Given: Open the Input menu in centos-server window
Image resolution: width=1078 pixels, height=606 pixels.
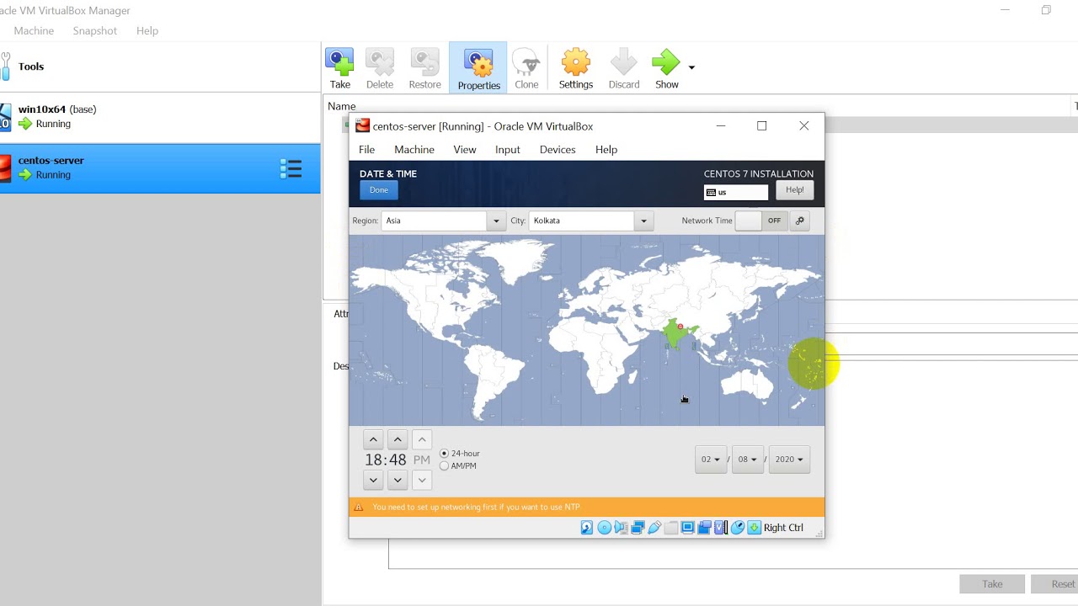Looking at the screenshot, I should [x=507, y=149].
